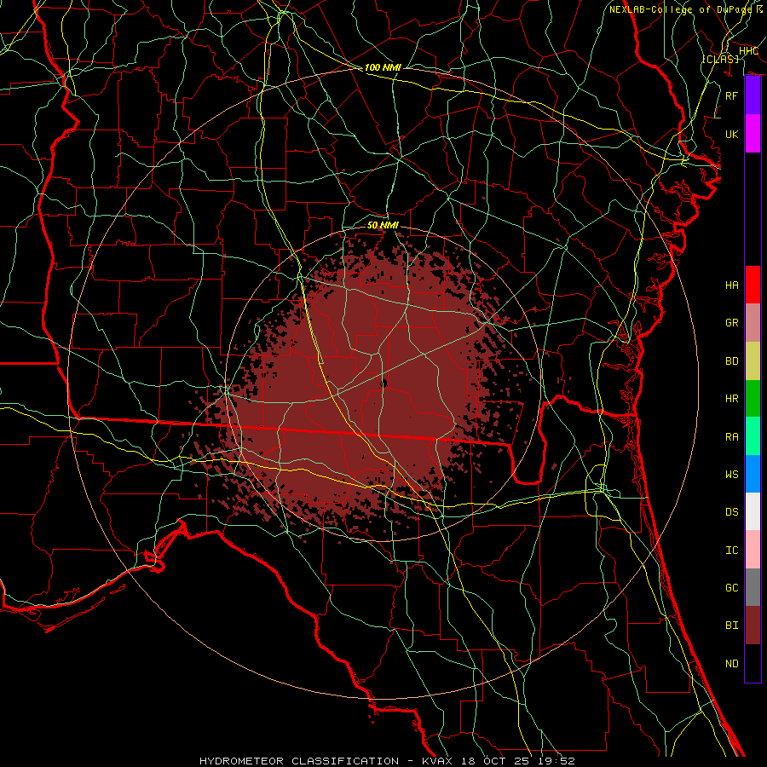The image size is (767, 767).
Task: Click the small black radar site gap at center
Action: point(384,383)
